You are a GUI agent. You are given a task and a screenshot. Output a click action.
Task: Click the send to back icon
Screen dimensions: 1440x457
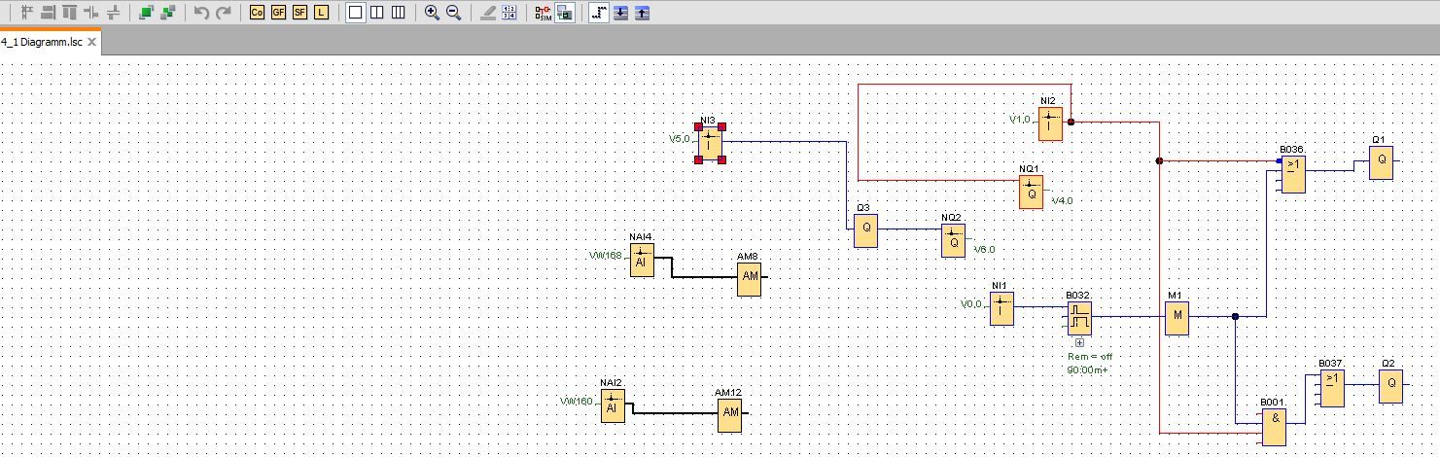pyautogui.click(x=167, y=13)
